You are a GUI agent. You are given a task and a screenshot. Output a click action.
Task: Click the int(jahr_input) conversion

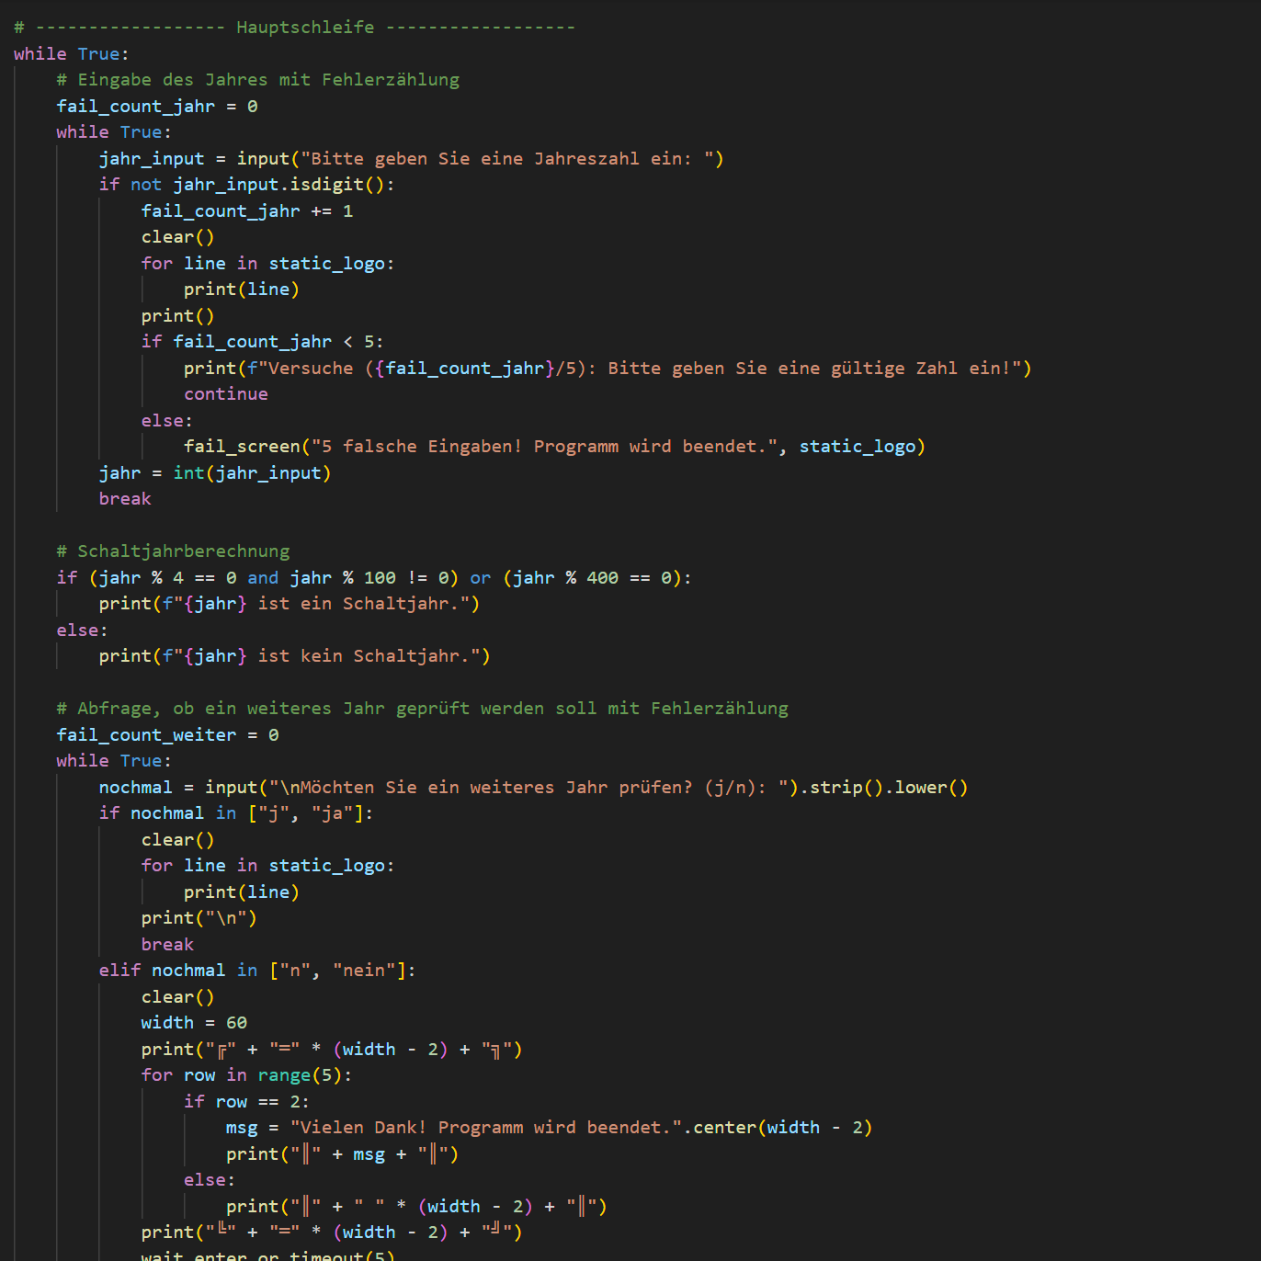point(251,472)
